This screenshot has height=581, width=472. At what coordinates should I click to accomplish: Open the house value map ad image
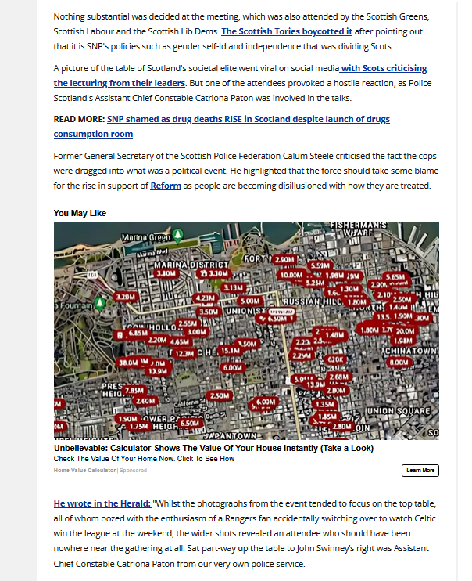246,331
